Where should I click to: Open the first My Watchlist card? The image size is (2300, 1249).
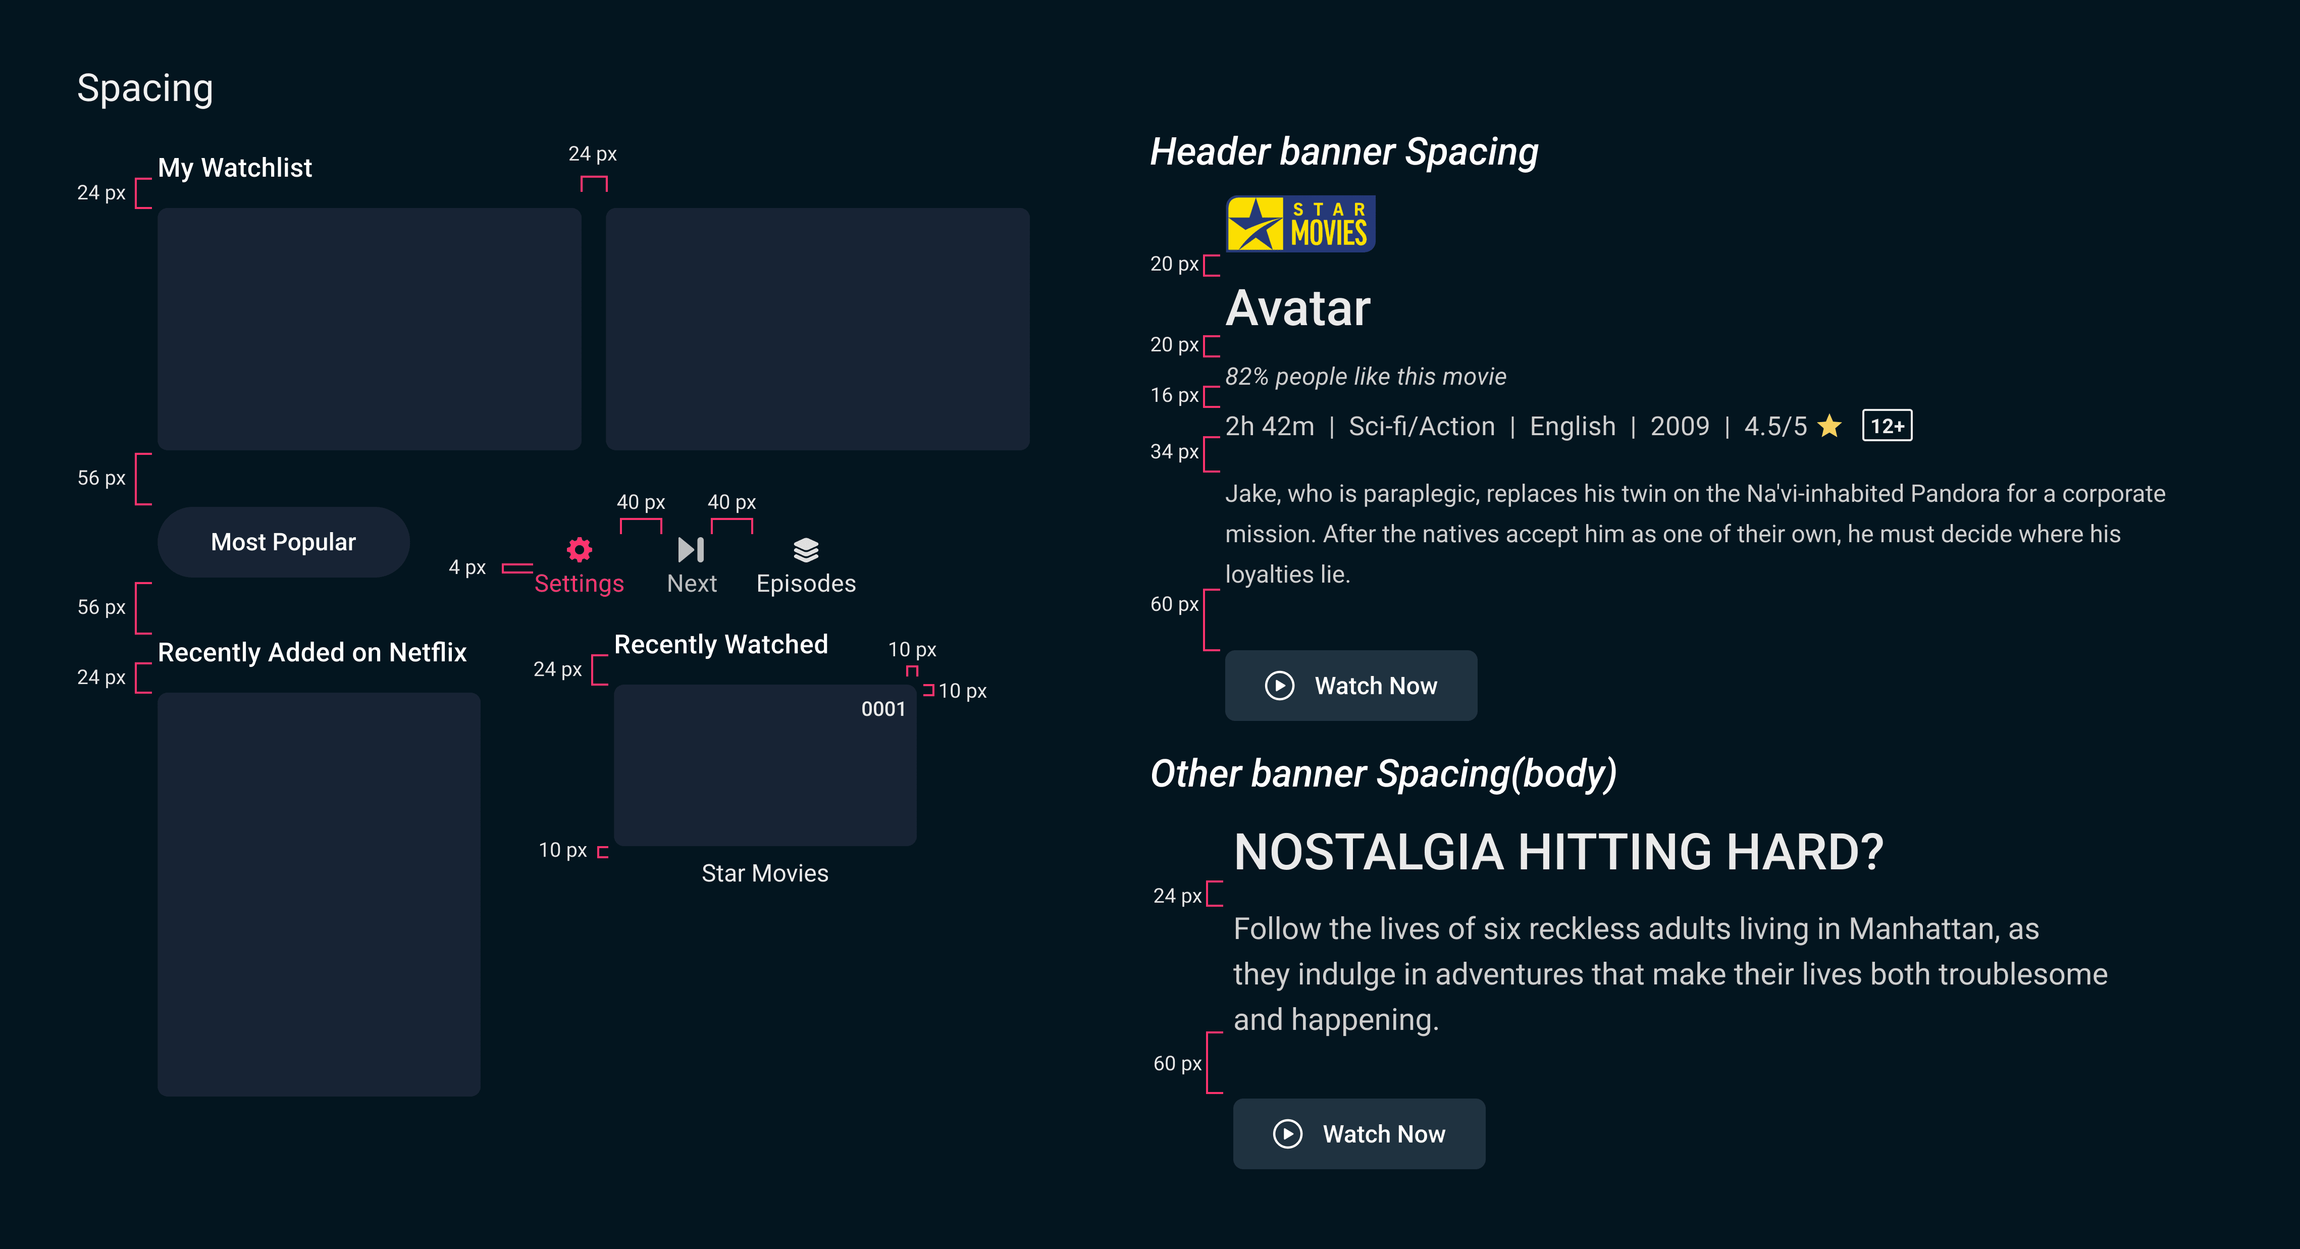pyautogui.click(x=369, y=329)
